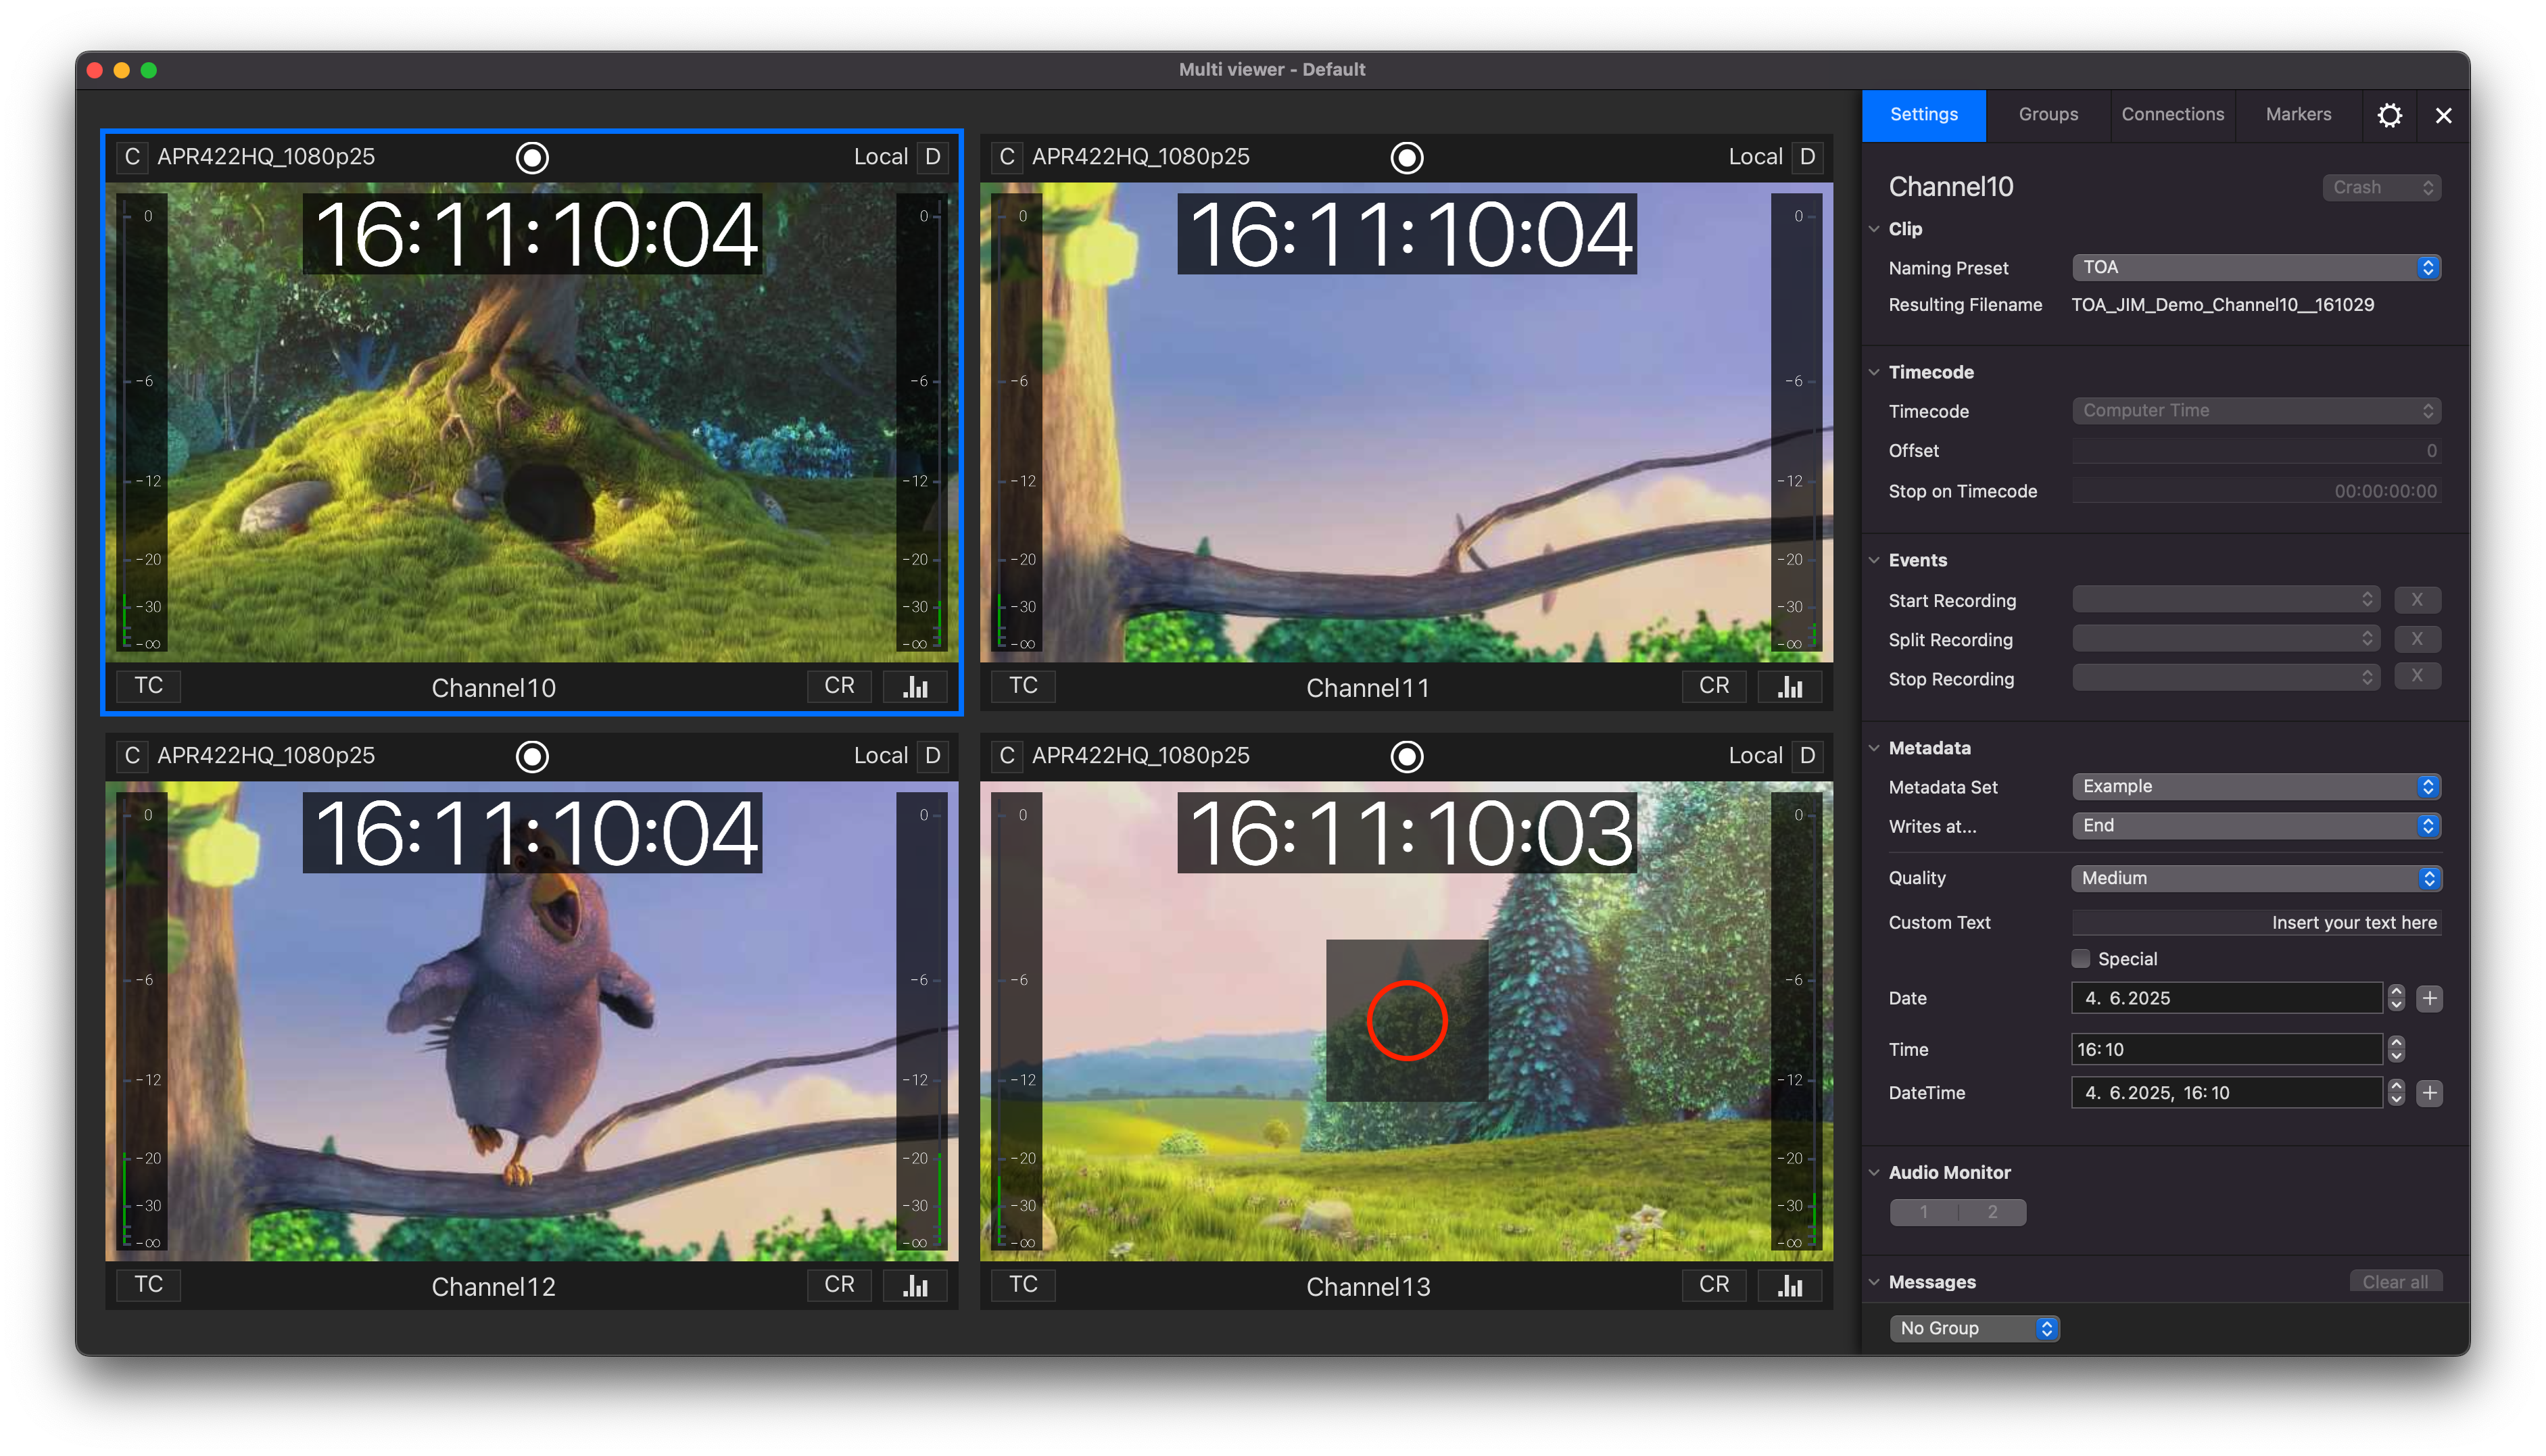
Task: Open the Split Recording event dropdown
Action: coord(2226,639)
